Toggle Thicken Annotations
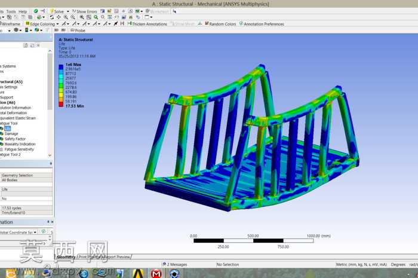The image size is (418, 278). point(147,24)
